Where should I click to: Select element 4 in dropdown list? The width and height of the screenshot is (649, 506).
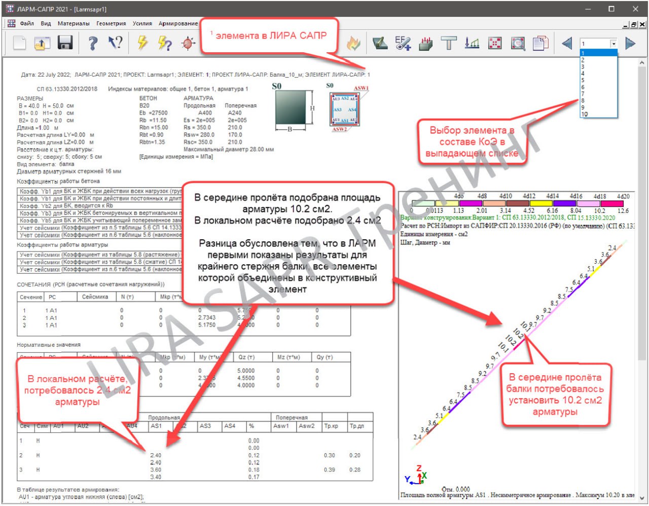pyautogui.click(x=598, y=74)
